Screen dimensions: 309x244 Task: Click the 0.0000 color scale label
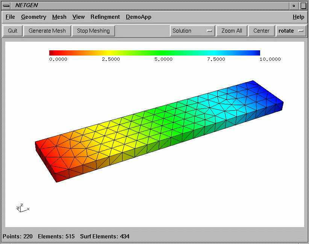click(x=58, y=59)
